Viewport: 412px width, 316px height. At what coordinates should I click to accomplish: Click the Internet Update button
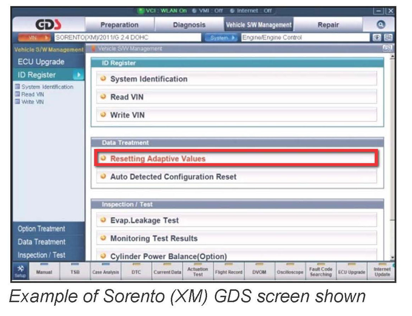[382, 272]
